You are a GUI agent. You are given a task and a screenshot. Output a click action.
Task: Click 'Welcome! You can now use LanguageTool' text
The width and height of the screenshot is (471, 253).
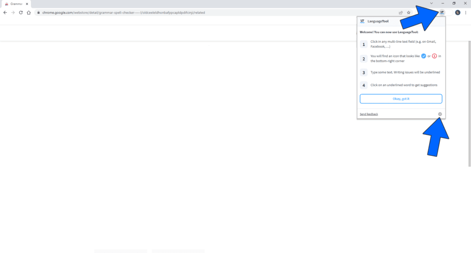[x=389, y=32]
